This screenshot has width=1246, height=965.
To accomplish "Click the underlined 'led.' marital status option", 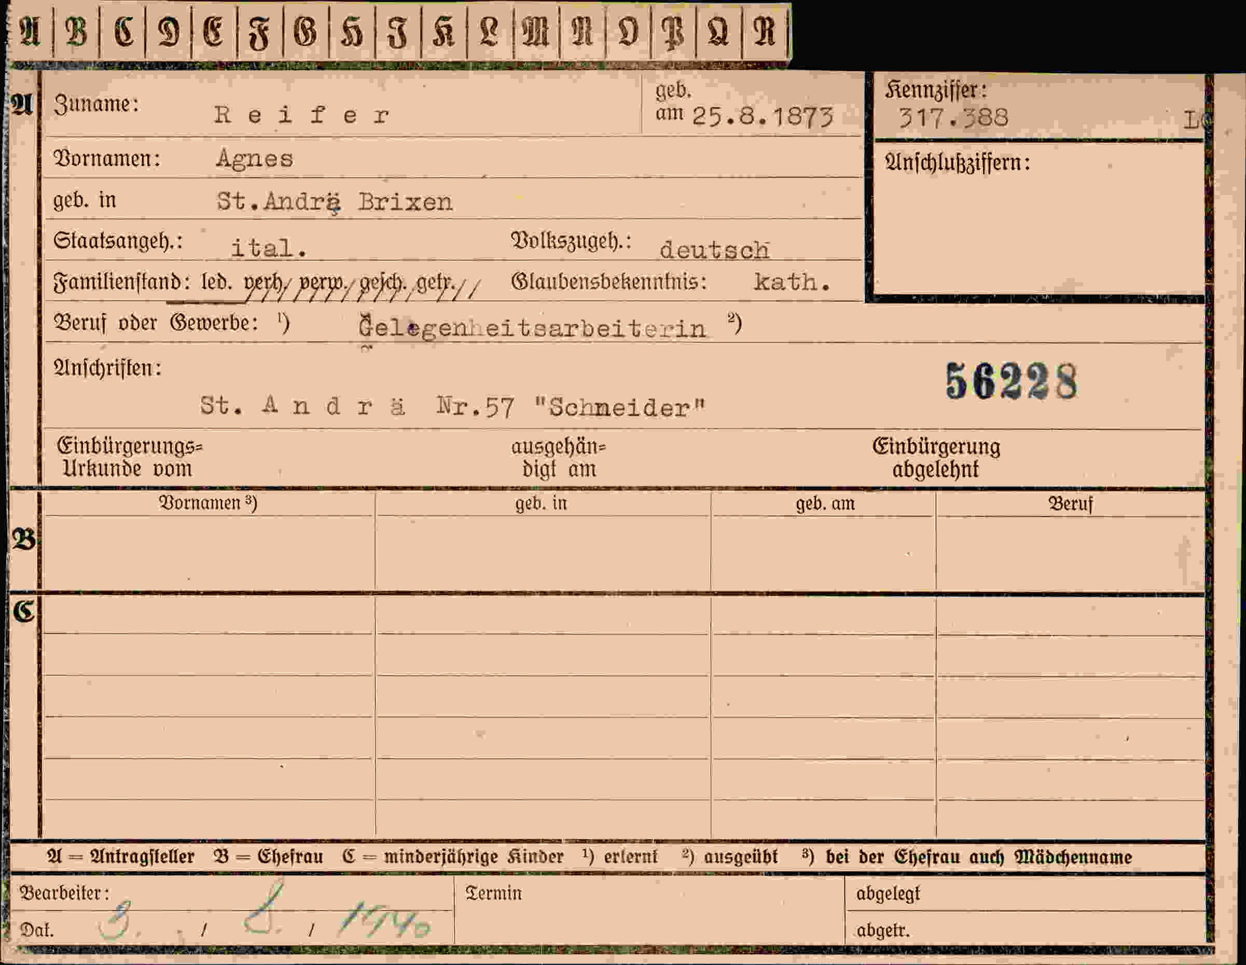I will pyautogui.click(x=217, y=282).
